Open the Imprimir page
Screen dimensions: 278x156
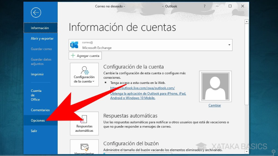[41, 74]
